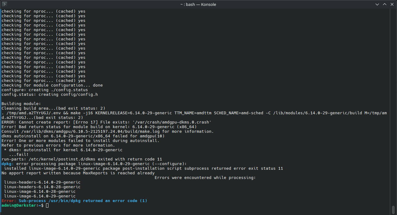Close the Konsole window

392,4
